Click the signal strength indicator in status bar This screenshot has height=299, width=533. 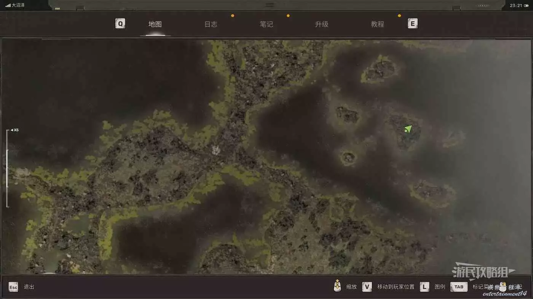coord(8,5)
